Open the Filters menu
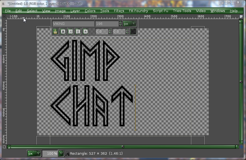 point(119,11)
